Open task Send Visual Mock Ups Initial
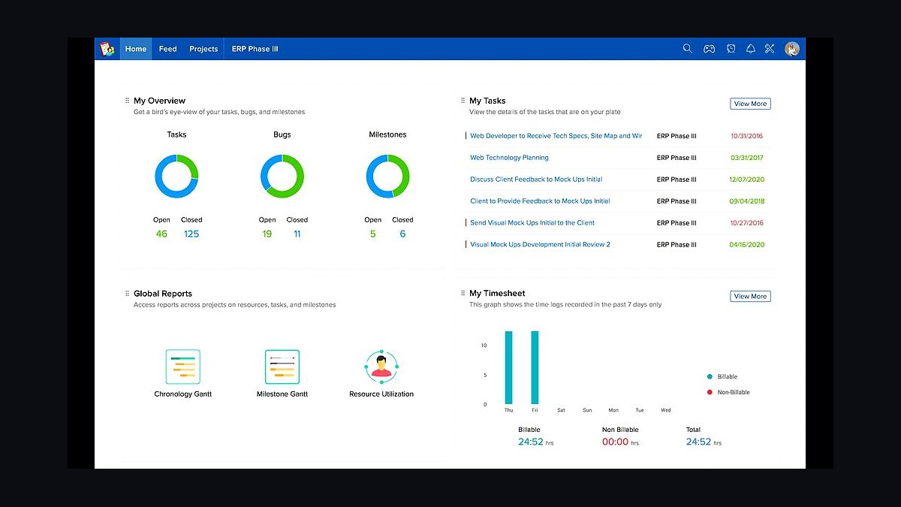The image size is (901, 507). [x=532, y=223]
